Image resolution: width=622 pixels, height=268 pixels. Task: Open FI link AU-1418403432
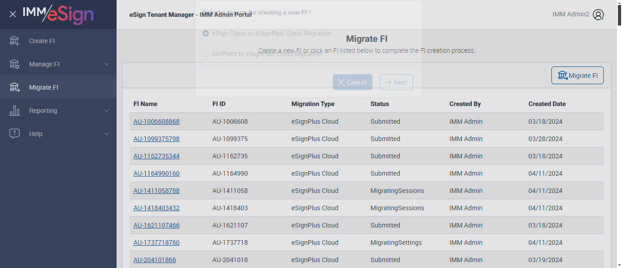point(156,208)
